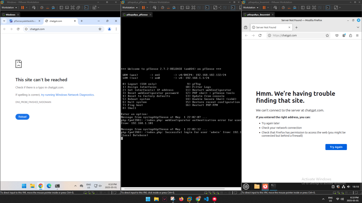Close the Server Not Found Firefox tab
362x203 pixels.
[x=289, y=27]
